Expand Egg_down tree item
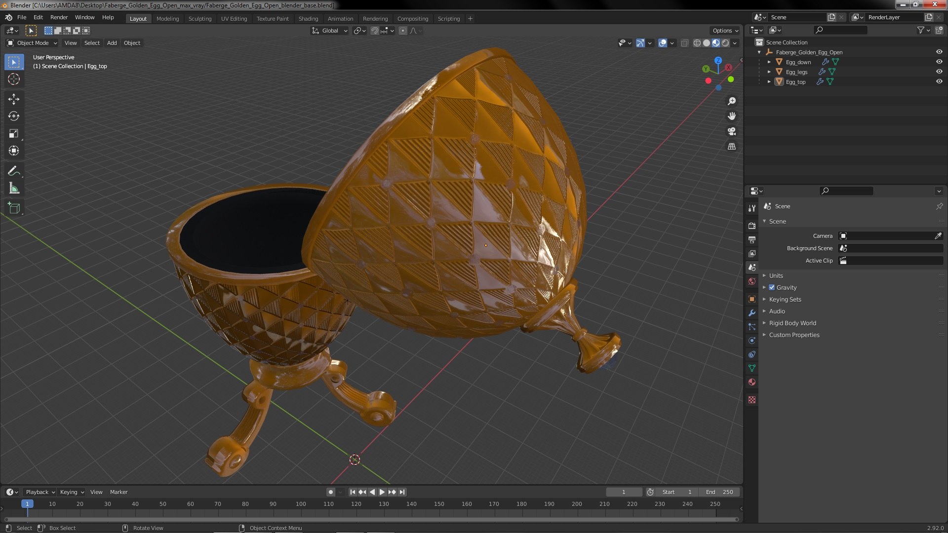The image size is (948, 533). click(769, 62)
